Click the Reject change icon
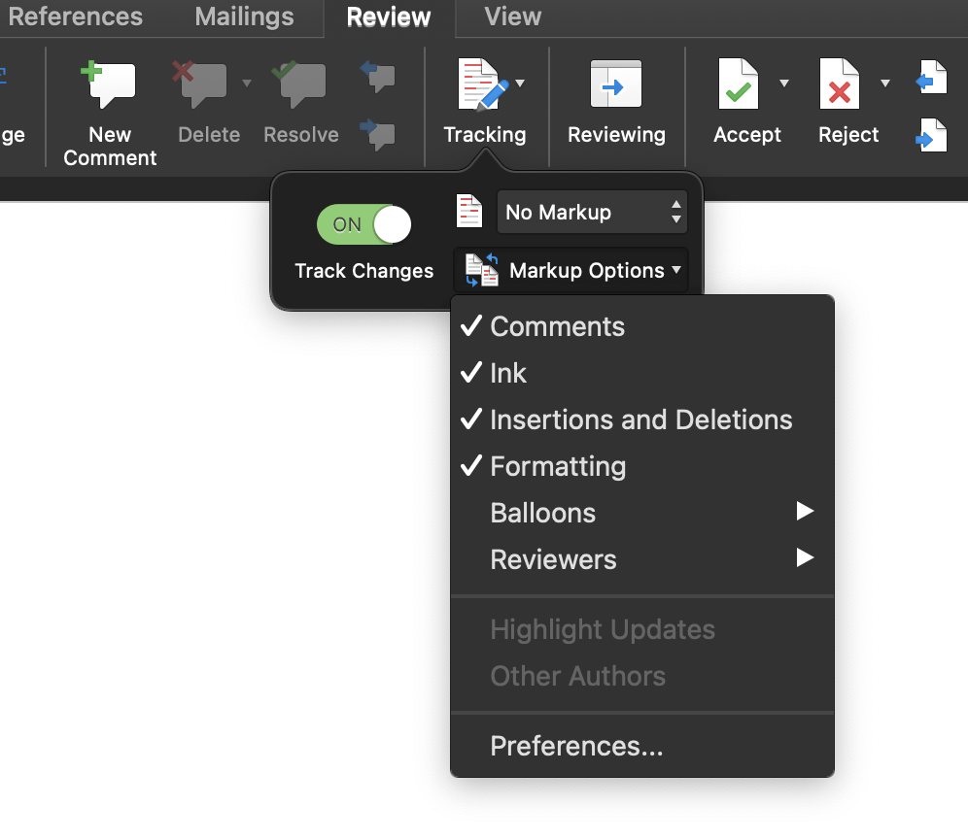 840,85
